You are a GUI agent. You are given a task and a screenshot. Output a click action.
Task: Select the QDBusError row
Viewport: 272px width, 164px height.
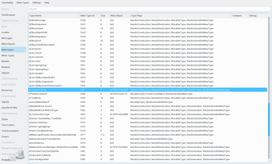pos(147,41)
